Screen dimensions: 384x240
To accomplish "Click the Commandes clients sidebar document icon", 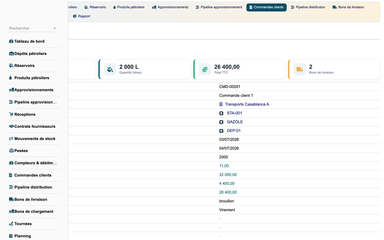I will (x=11, y=175).
